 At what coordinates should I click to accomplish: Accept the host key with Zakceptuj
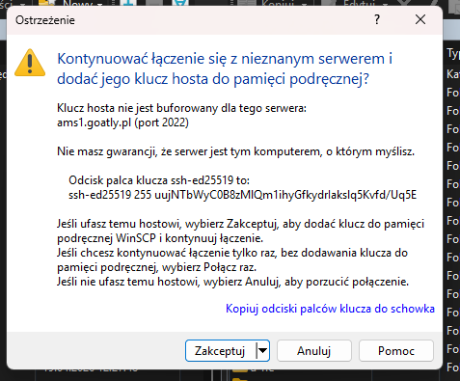[x=221, y=351]
